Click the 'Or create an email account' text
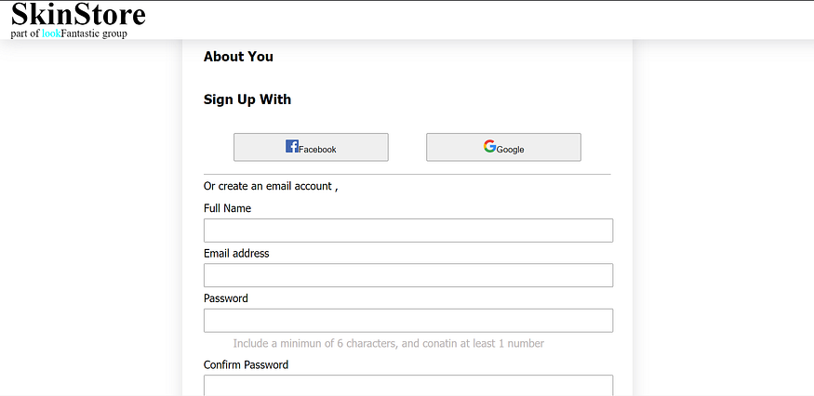The height and width of the screenshot is (396, 814). click(x=271, y=186)
